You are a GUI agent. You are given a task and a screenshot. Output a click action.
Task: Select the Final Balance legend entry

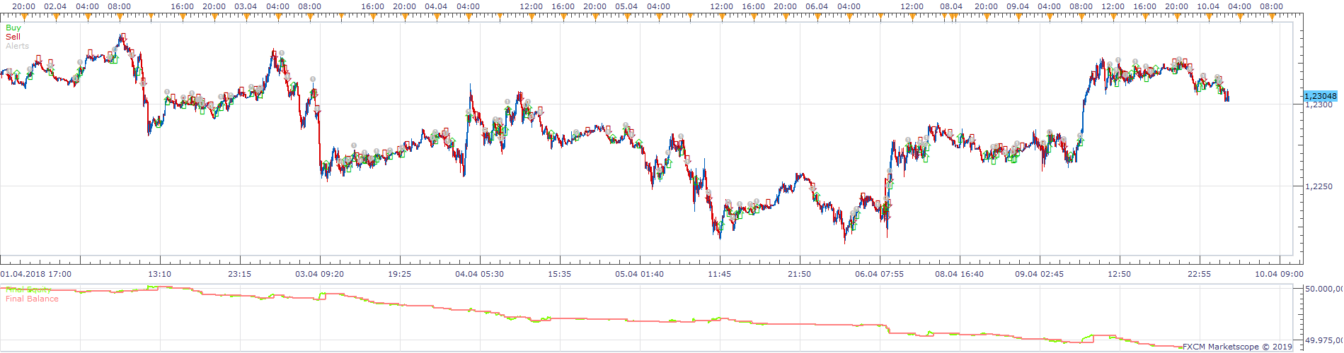(x=32, y=299)
